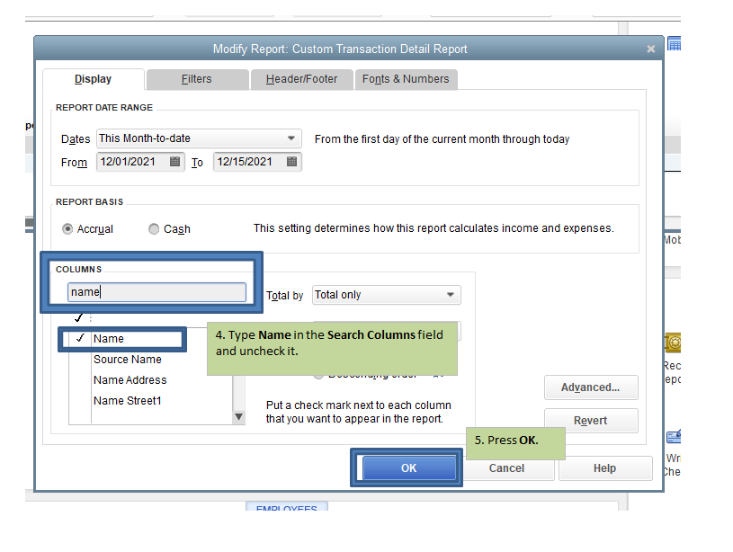Viewport: 733px width, 552px height.
Task: Choose the Cash report basis option
Action: (x=155, y=229)
